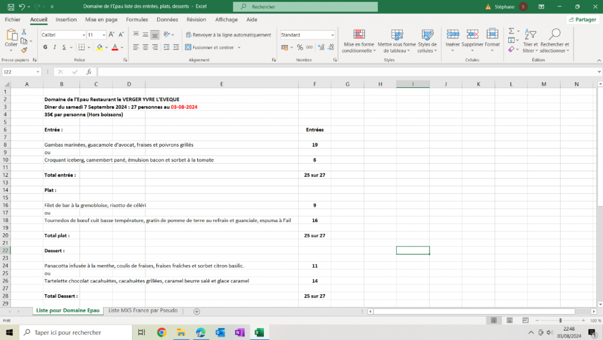Click the red font color swatch button

[115, 47]
